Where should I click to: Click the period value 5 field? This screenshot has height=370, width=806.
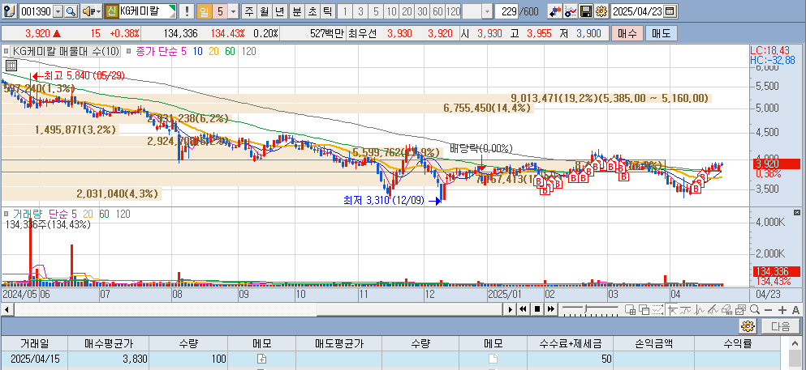219,11
